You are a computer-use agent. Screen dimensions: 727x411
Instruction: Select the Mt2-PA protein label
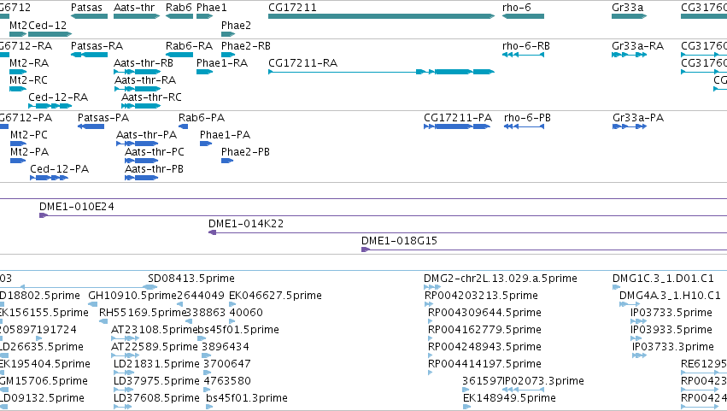point(29,152)
